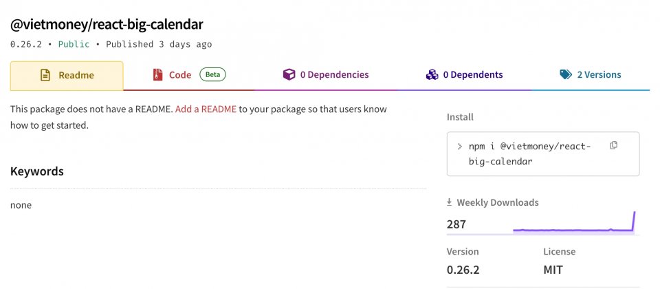Click the package title @vietmoney/react-big-calendar
Viewport: 660px width, 289px height.
coord(107,24)
